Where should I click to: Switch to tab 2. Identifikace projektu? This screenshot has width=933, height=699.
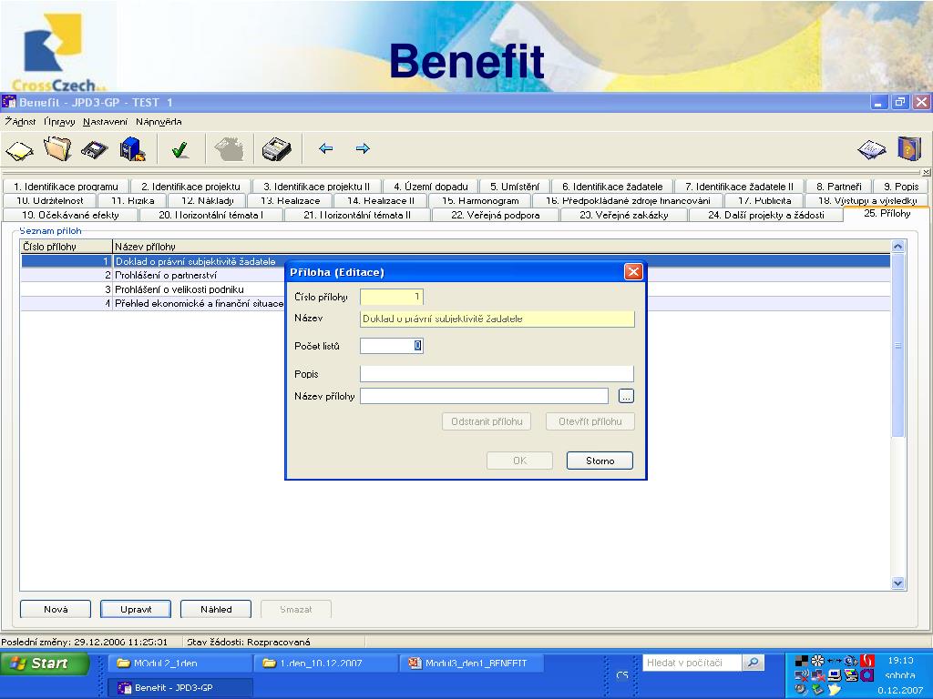pyautogui.click(x=190, y=187)
